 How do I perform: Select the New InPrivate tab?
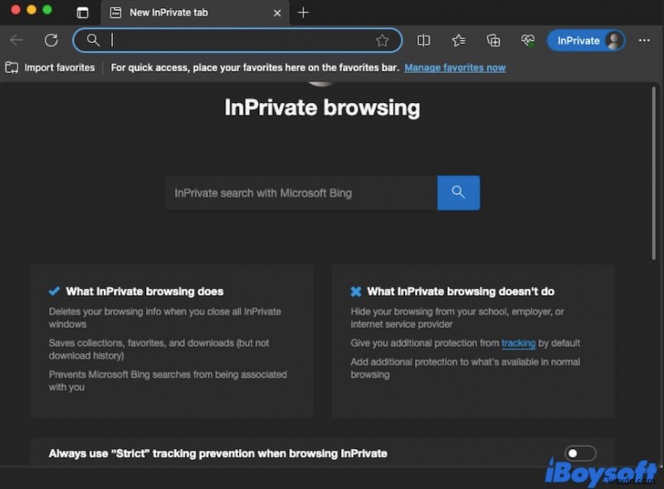pos(195,12)
